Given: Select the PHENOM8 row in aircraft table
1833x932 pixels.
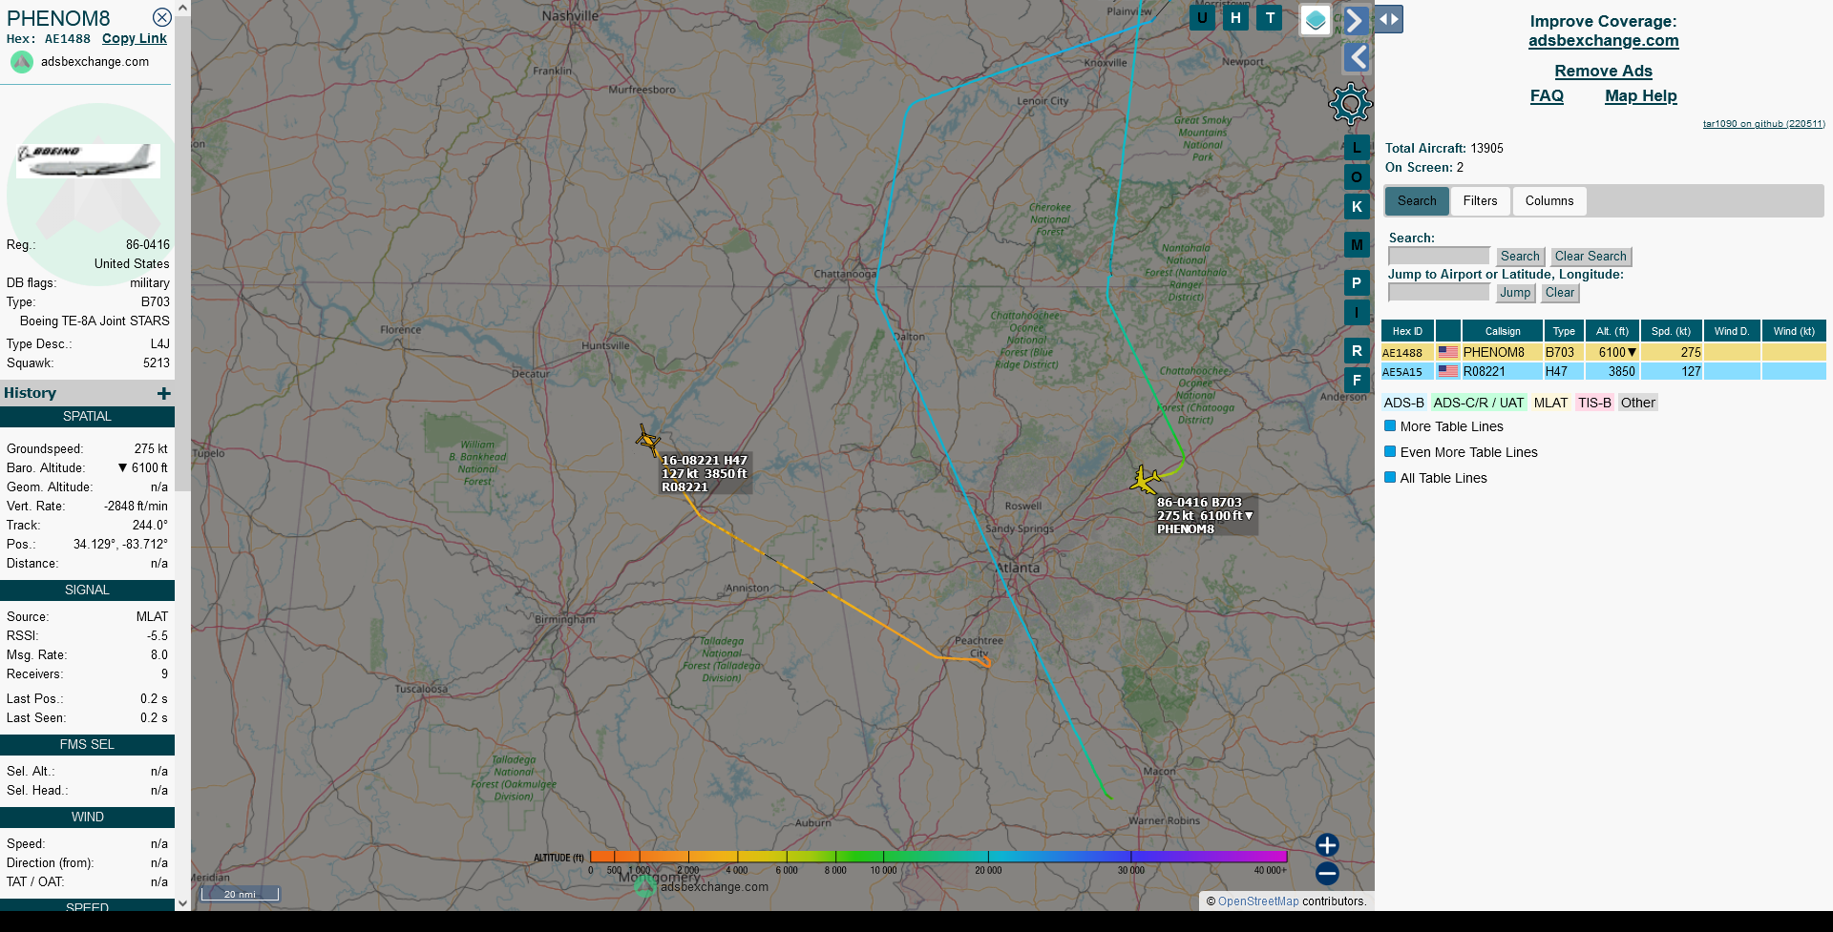Looking at the screenshot, I should point(1603,352).
